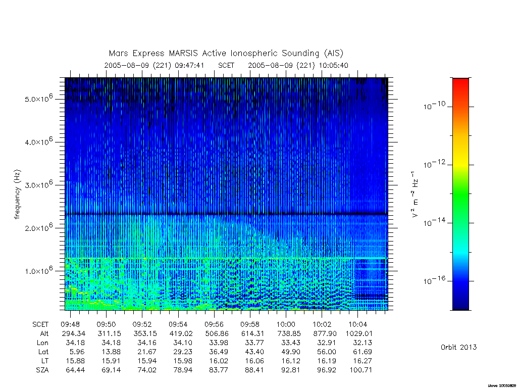Click altitude value 1029.01
Screen dimensions: 517x388
pyautogui.click(x=359, y=333)
